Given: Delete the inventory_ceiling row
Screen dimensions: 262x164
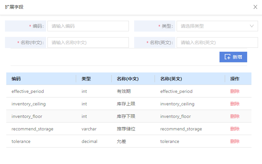Looking at the screenshot, I should tap(235, 104).
